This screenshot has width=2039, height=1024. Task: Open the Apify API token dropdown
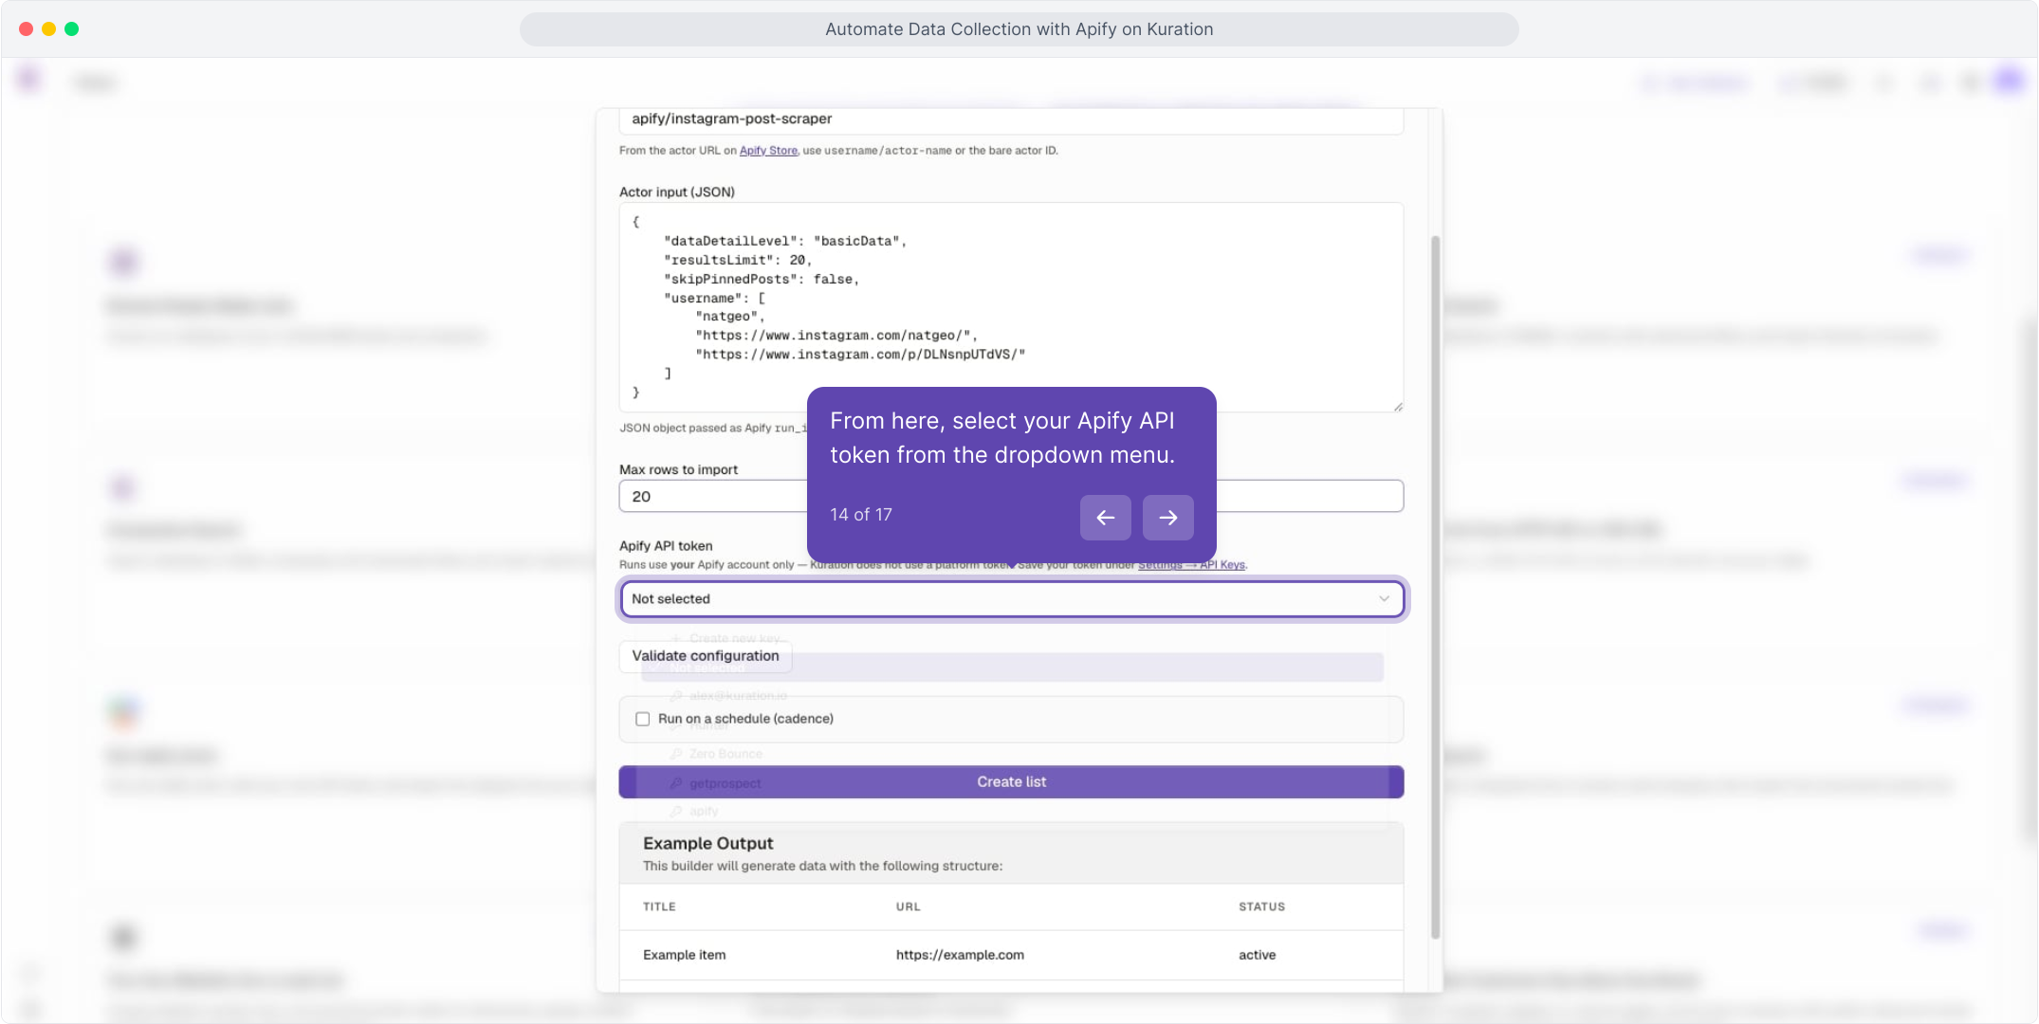(x=1011, y=598)
